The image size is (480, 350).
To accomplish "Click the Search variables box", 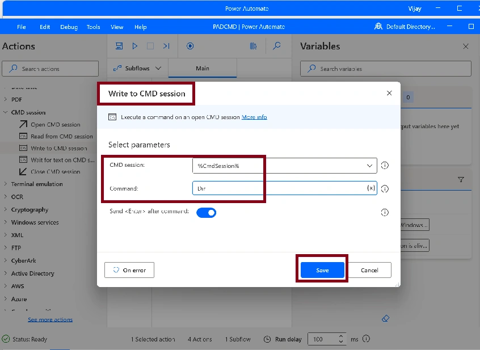I will (386, 69).
